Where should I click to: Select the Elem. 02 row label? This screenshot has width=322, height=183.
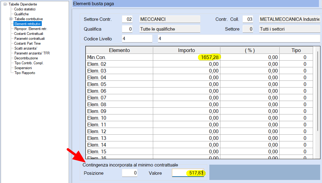click(119, 64)
